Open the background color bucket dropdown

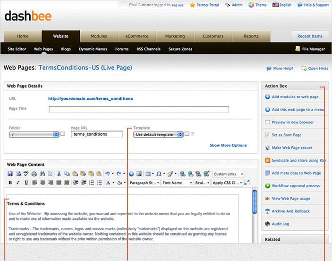(125, 183)
